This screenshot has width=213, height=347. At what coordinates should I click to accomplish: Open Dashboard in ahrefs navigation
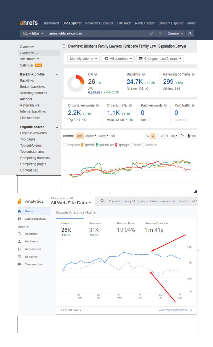[51, 23]
